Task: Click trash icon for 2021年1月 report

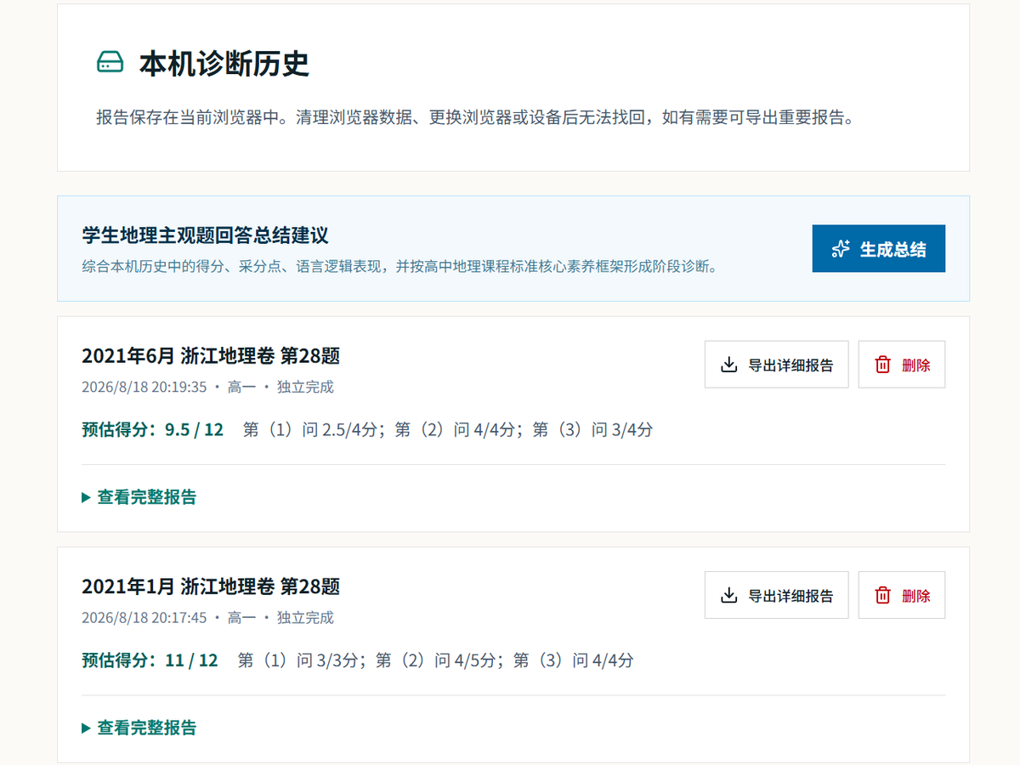Action: coord(883,595)
